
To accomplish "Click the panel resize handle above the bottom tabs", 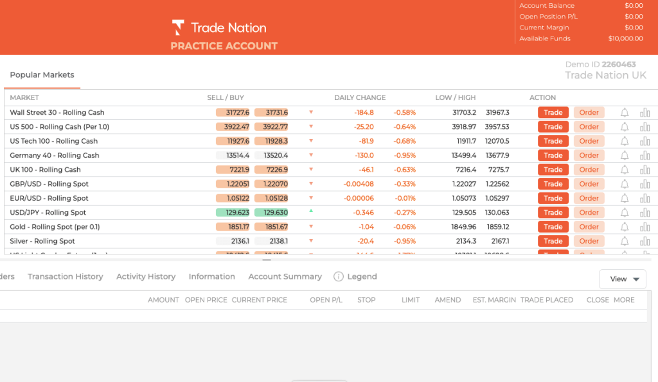I will tap(266, 259).
